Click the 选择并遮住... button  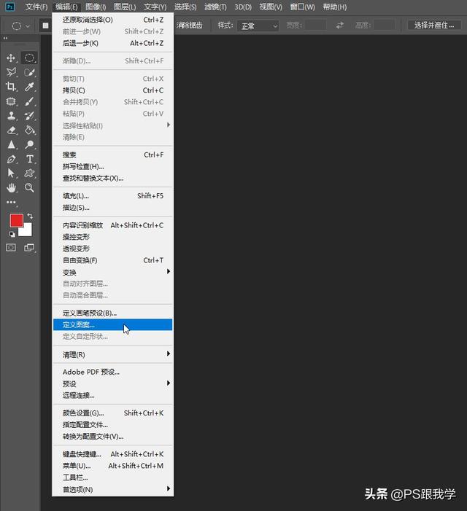[x=434, y=26]
